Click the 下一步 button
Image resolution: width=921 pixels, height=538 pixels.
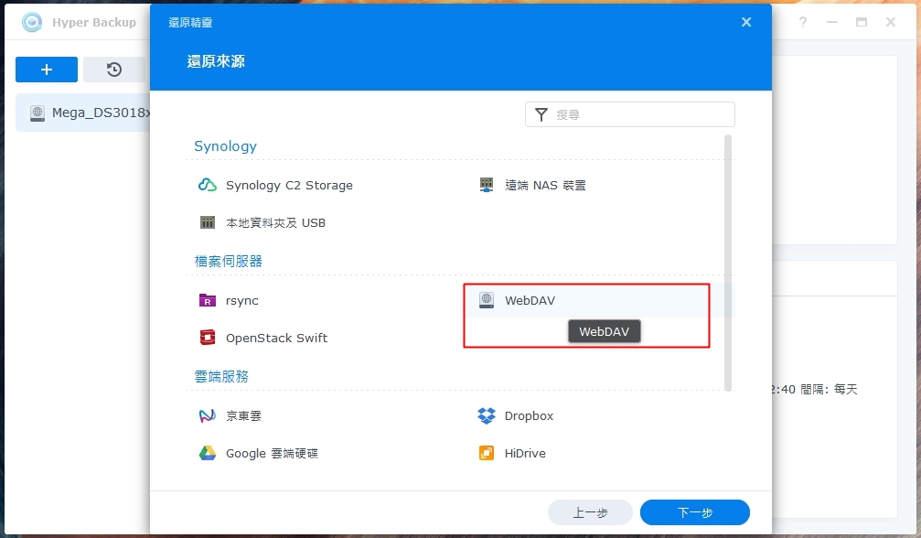[x=695, y=512]
